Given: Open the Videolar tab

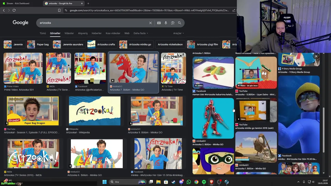Looking at the screenshot, I should coord(69,33).
